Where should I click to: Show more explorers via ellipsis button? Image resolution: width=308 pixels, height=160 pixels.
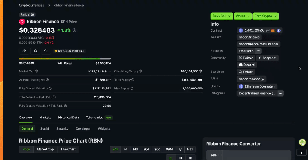coord(258,51)
